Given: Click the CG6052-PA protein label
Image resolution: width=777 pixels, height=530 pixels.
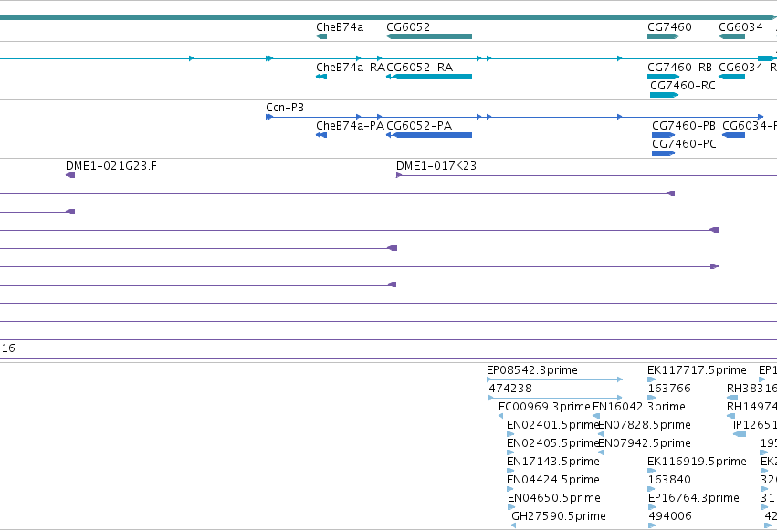Looking at the screenshot, I should tap(419, 126).
